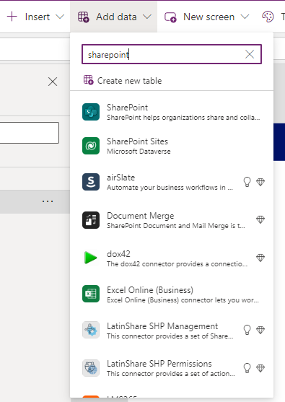Click the lightbulb preview icon beside airSlate
The height and width of the screenshot is (402, 285).
[x=247, y=182]
